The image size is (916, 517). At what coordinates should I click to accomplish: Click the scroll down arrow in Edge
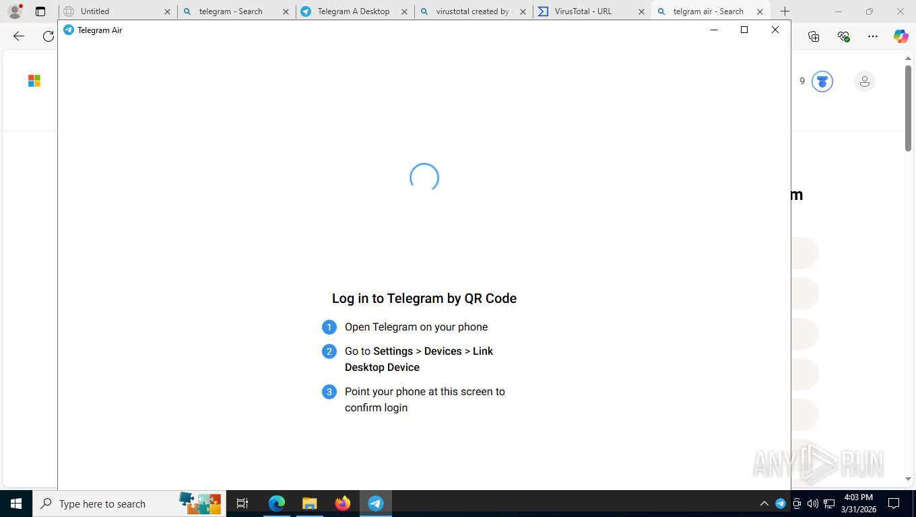click(908, 479)
